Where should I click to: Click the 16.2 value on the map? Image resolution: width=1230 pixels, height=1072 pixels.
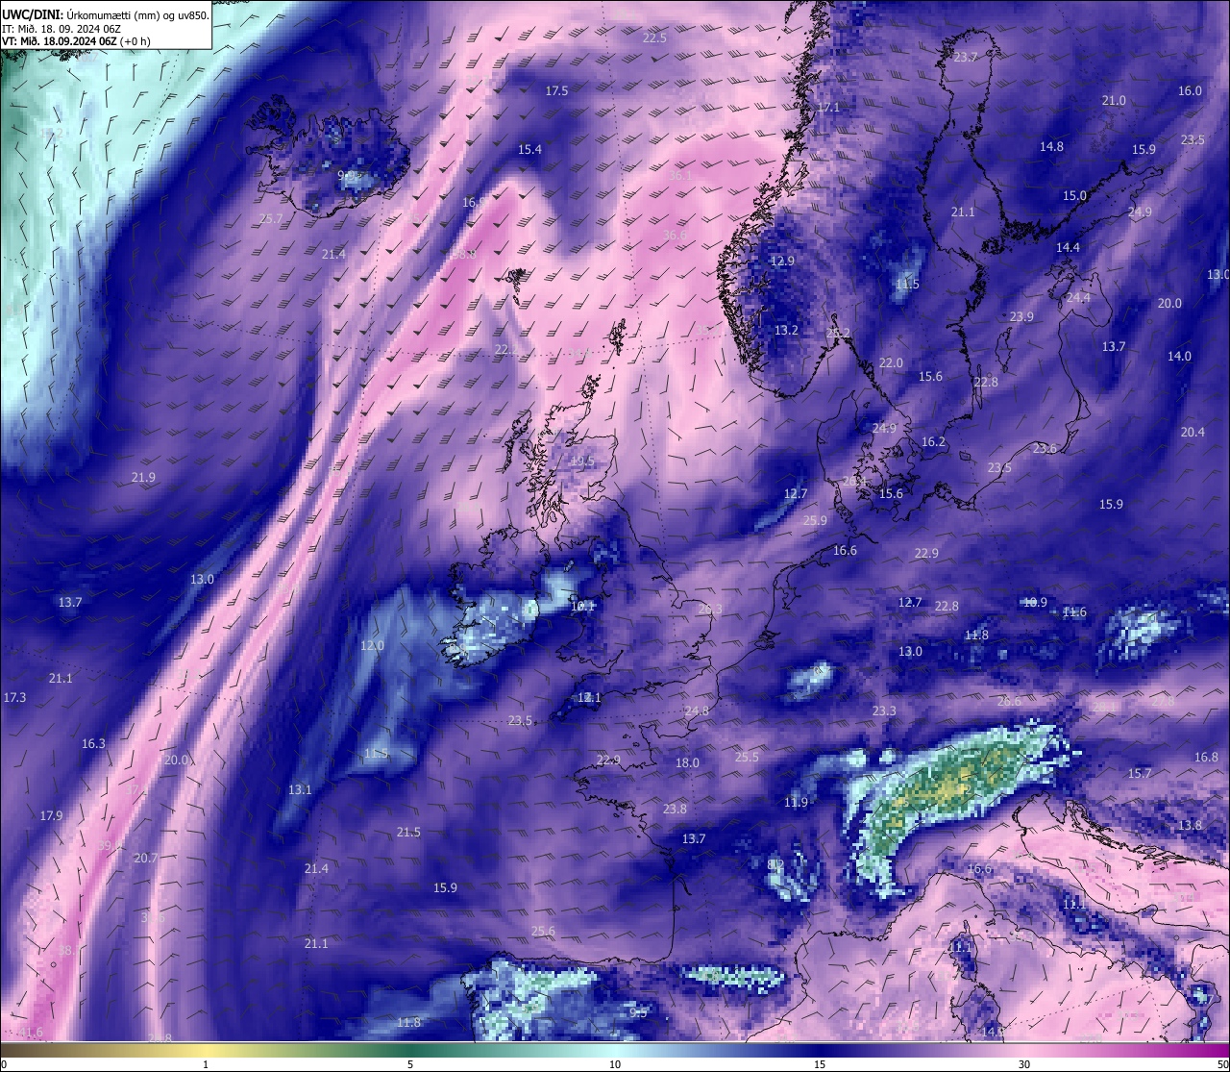coord(933,442)
